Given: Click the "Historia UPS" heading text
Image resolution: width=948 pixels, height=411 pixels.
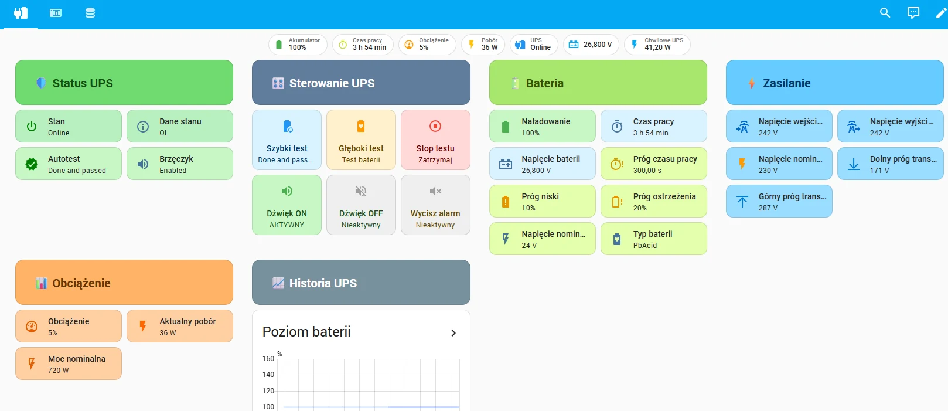Looking at the screenshot, I should 323,283.
